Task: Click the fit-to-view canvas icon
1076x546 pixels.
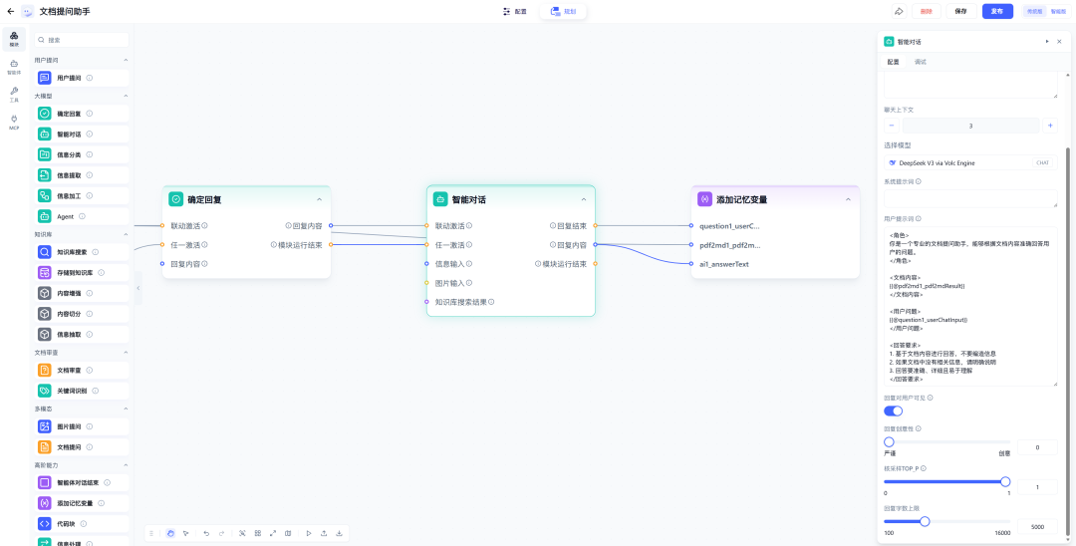Action: [x=242, y=533]
